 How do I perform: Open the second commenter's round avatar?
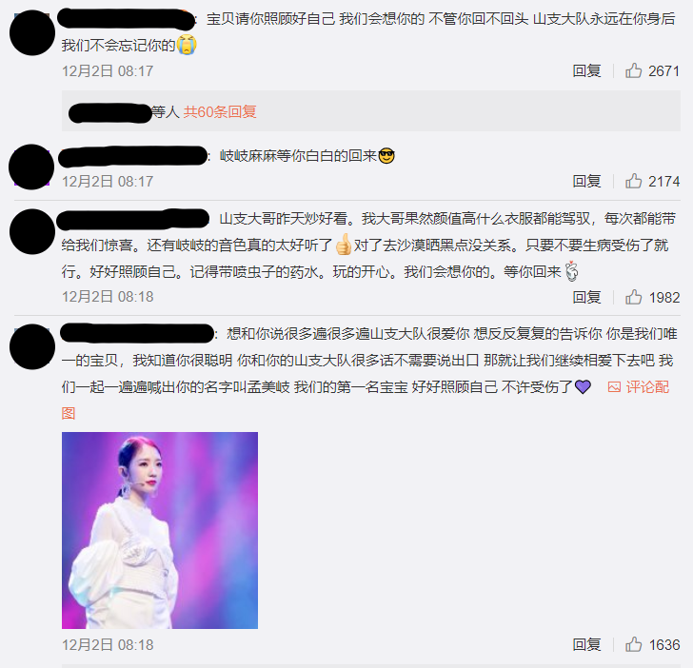click(x=31, y=167)
